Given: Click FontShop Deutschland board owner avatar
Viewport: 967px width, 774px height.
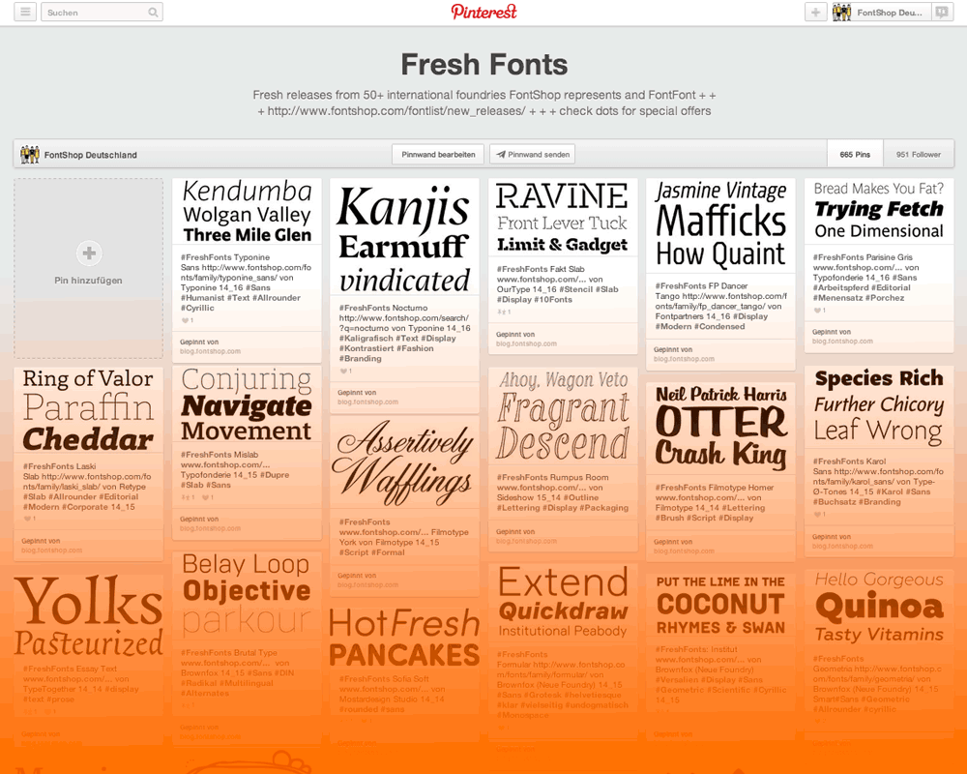Looking at the screenshot, I should pyautogui.click(x=30, y=154).
